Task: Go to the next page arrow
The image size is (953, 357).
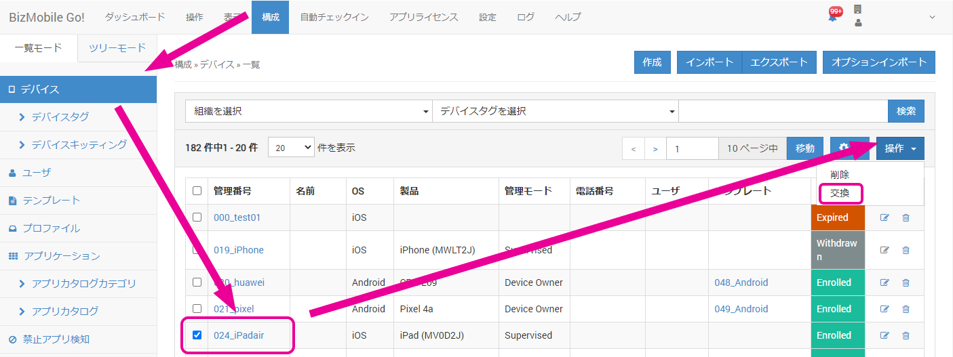Action: click(x=655, y=148)
